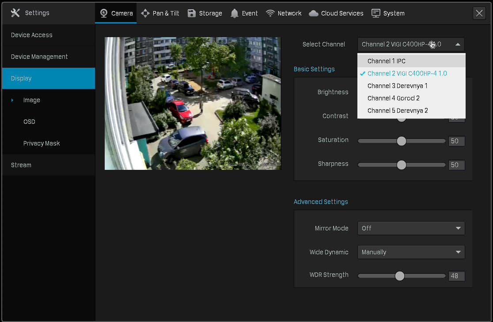
Task: Click the Storage floppy disk icon
Action: [191, 13]
